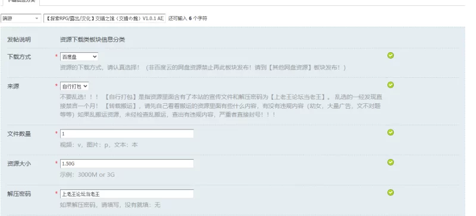Click the 解压密码 input field
The width and height of the screenshot is (476, 216).
coord(127,194)
